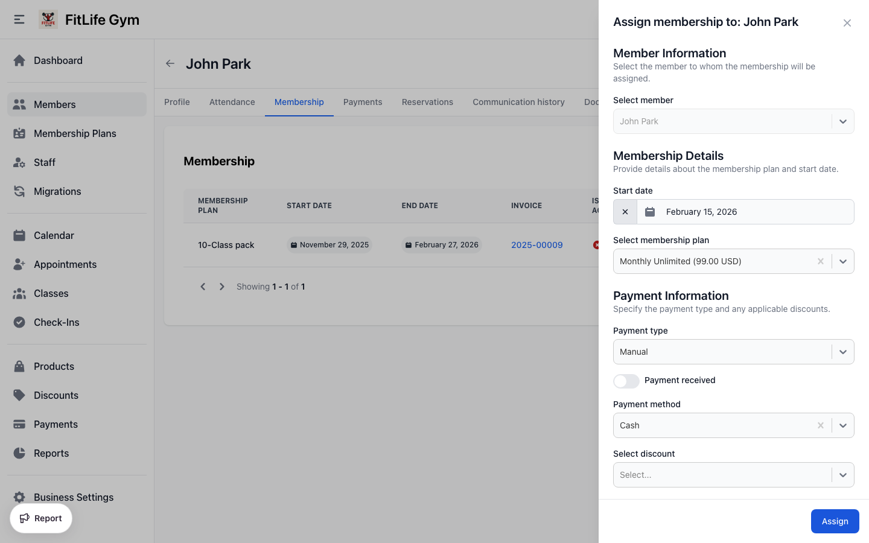
Task: Open the Migrations section
Action: (x=57, y=191)
